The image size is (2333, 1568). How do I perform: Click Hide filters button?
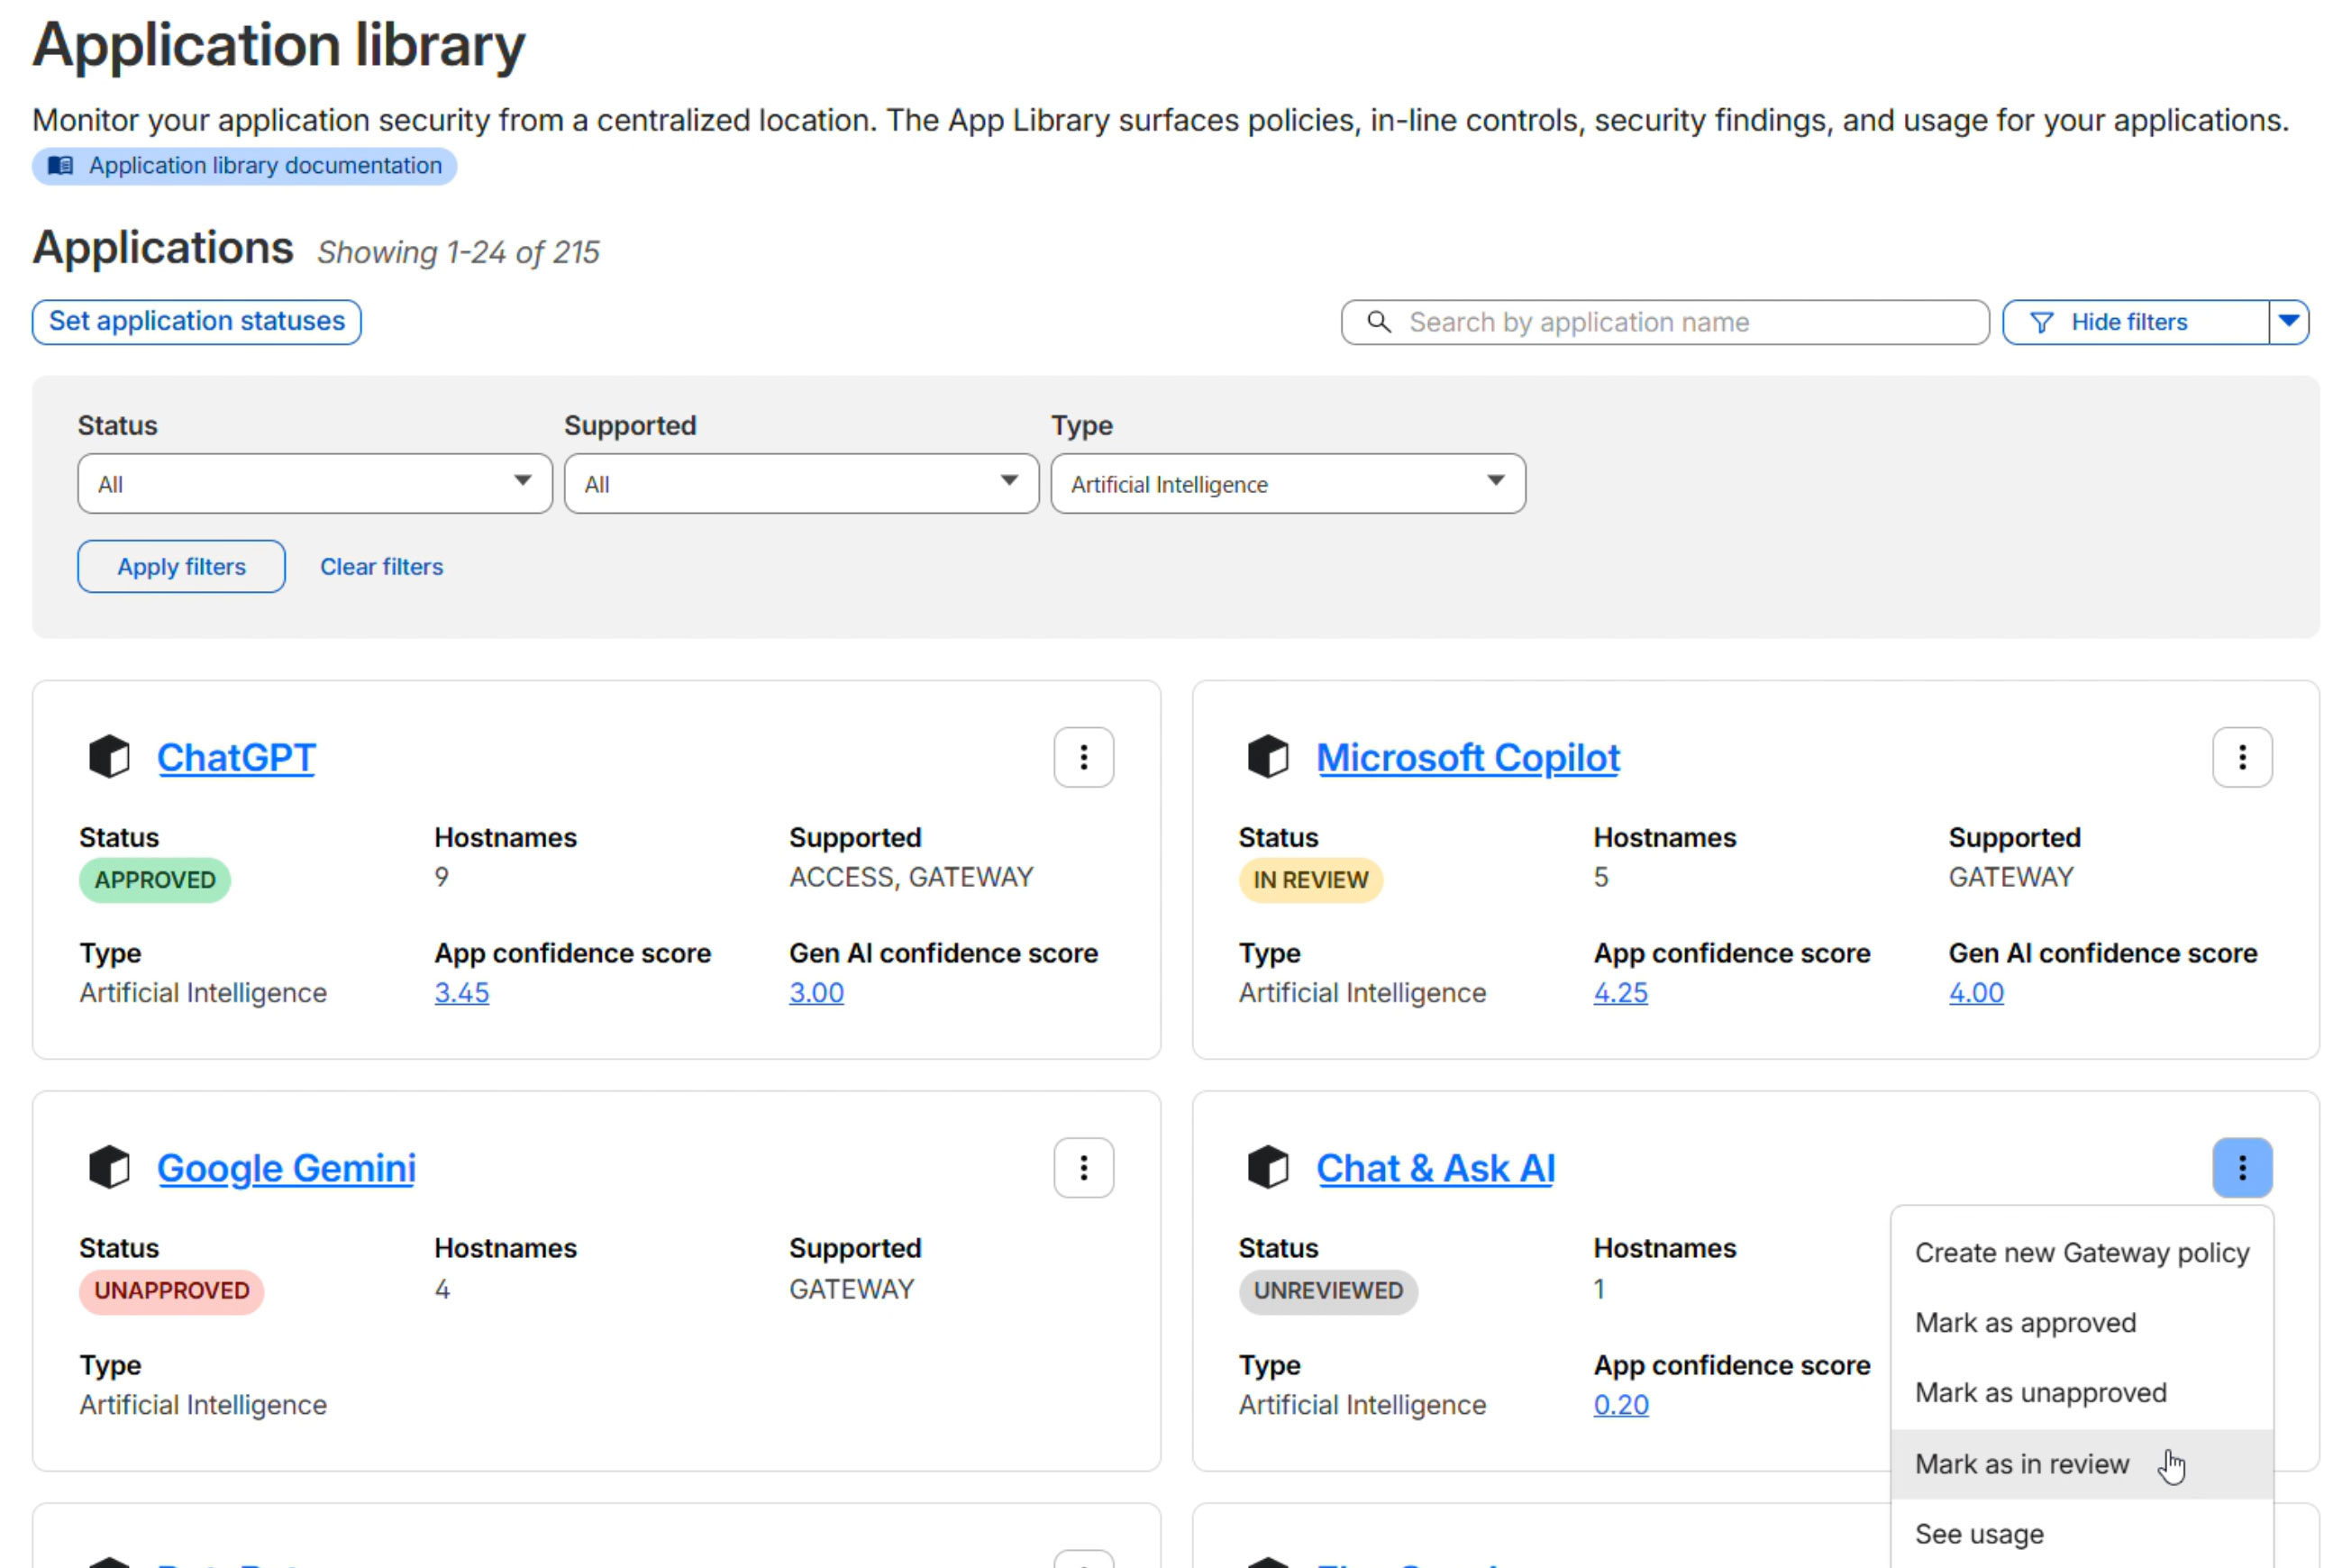coord(2134,322)
